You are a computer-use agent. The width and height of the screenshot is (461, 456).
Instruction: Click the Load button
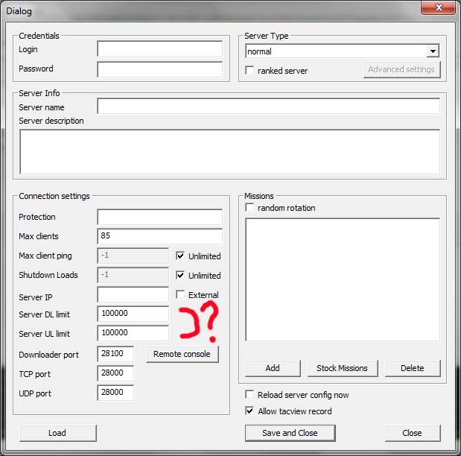coord(58,433)
